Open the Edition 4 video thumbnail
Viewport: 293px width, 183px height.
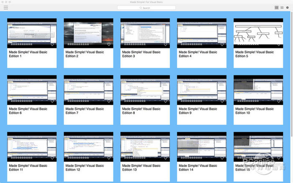pyautogui.click(x=202, y=33)
